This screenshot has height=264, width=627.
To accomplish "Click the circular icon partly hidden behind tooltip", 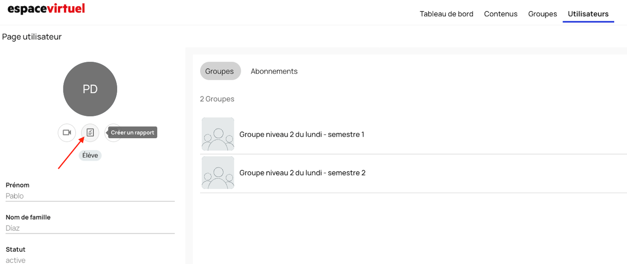I will (x=107, y=132).
